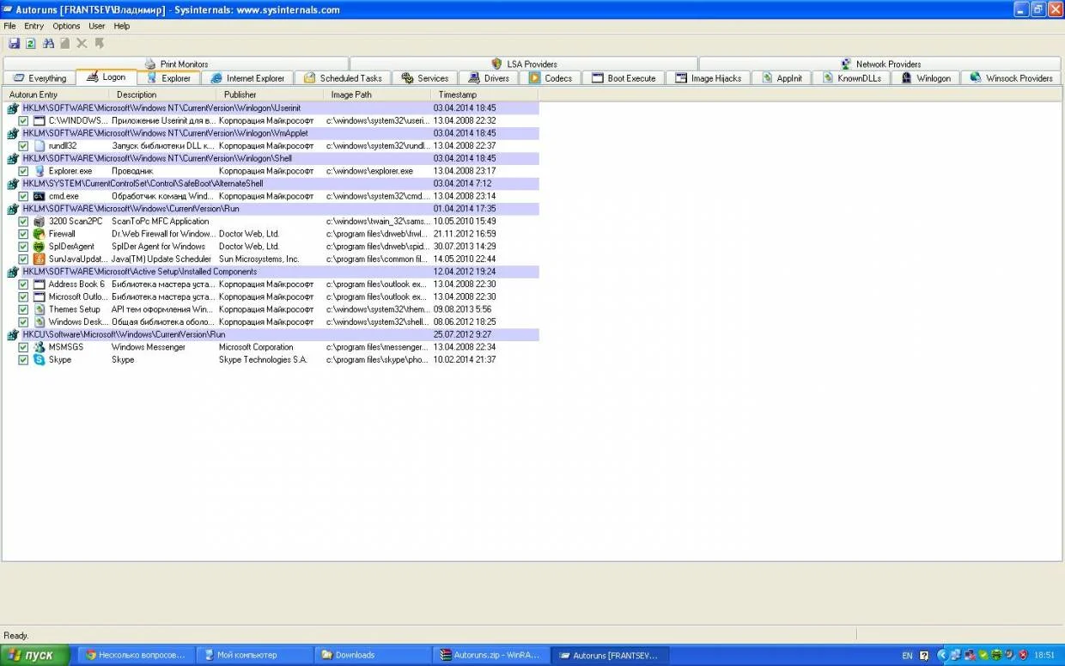The width and height of the screenshot is (1065, 666).
Task: Switch to the Services tab
Action: (x=424, y=78)
